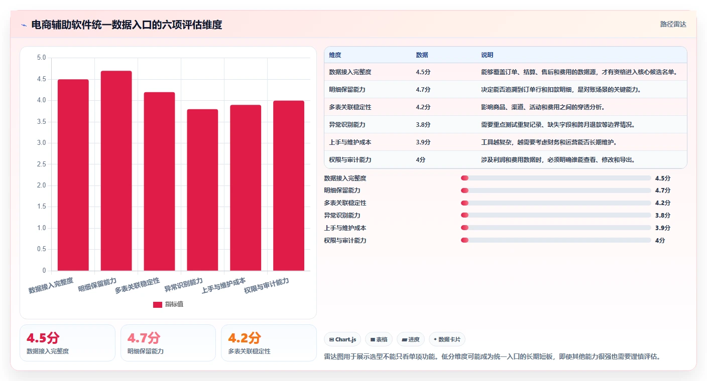The width and height of the screenshot is (707, 381).
Task: Click the 上手与维护成本 table row name
Action: pyautogui.click(x=350, y=142)
